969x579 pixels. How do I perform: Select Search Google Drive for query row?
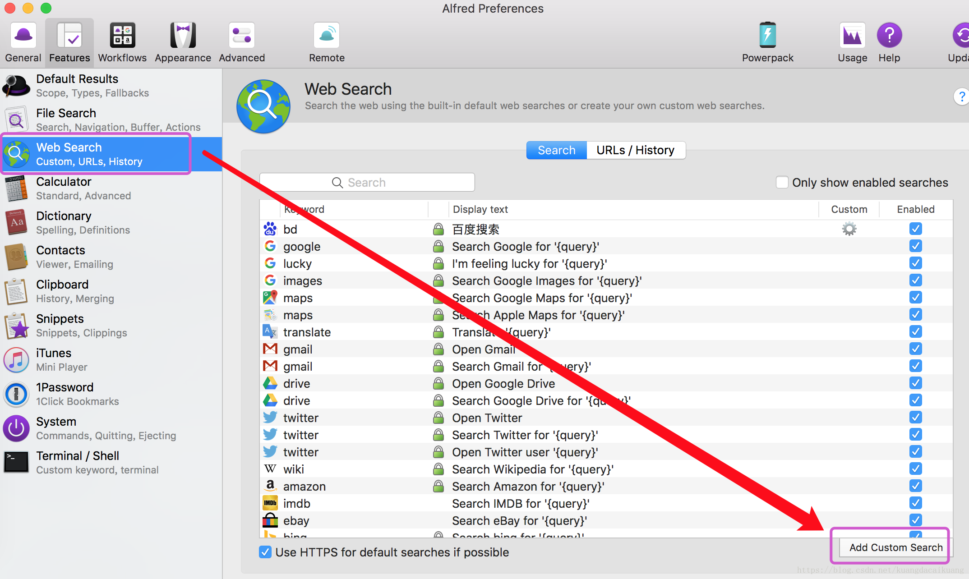(606, 400)
